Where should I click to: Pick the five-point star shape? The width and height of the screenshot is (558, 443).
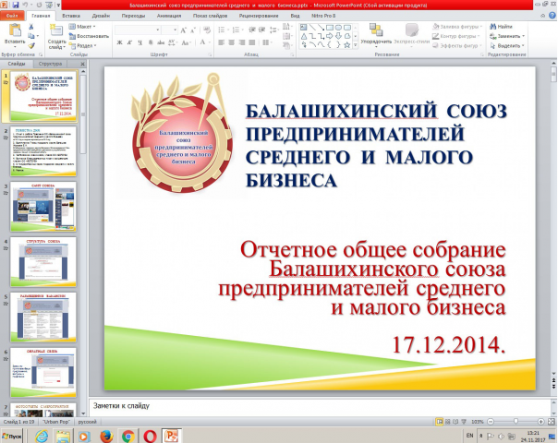tap(347, 45)
